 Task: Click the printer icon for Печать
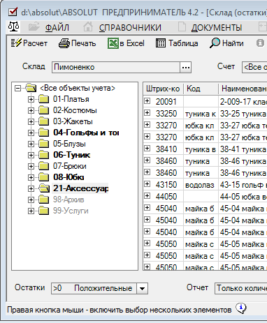point(64,43)
